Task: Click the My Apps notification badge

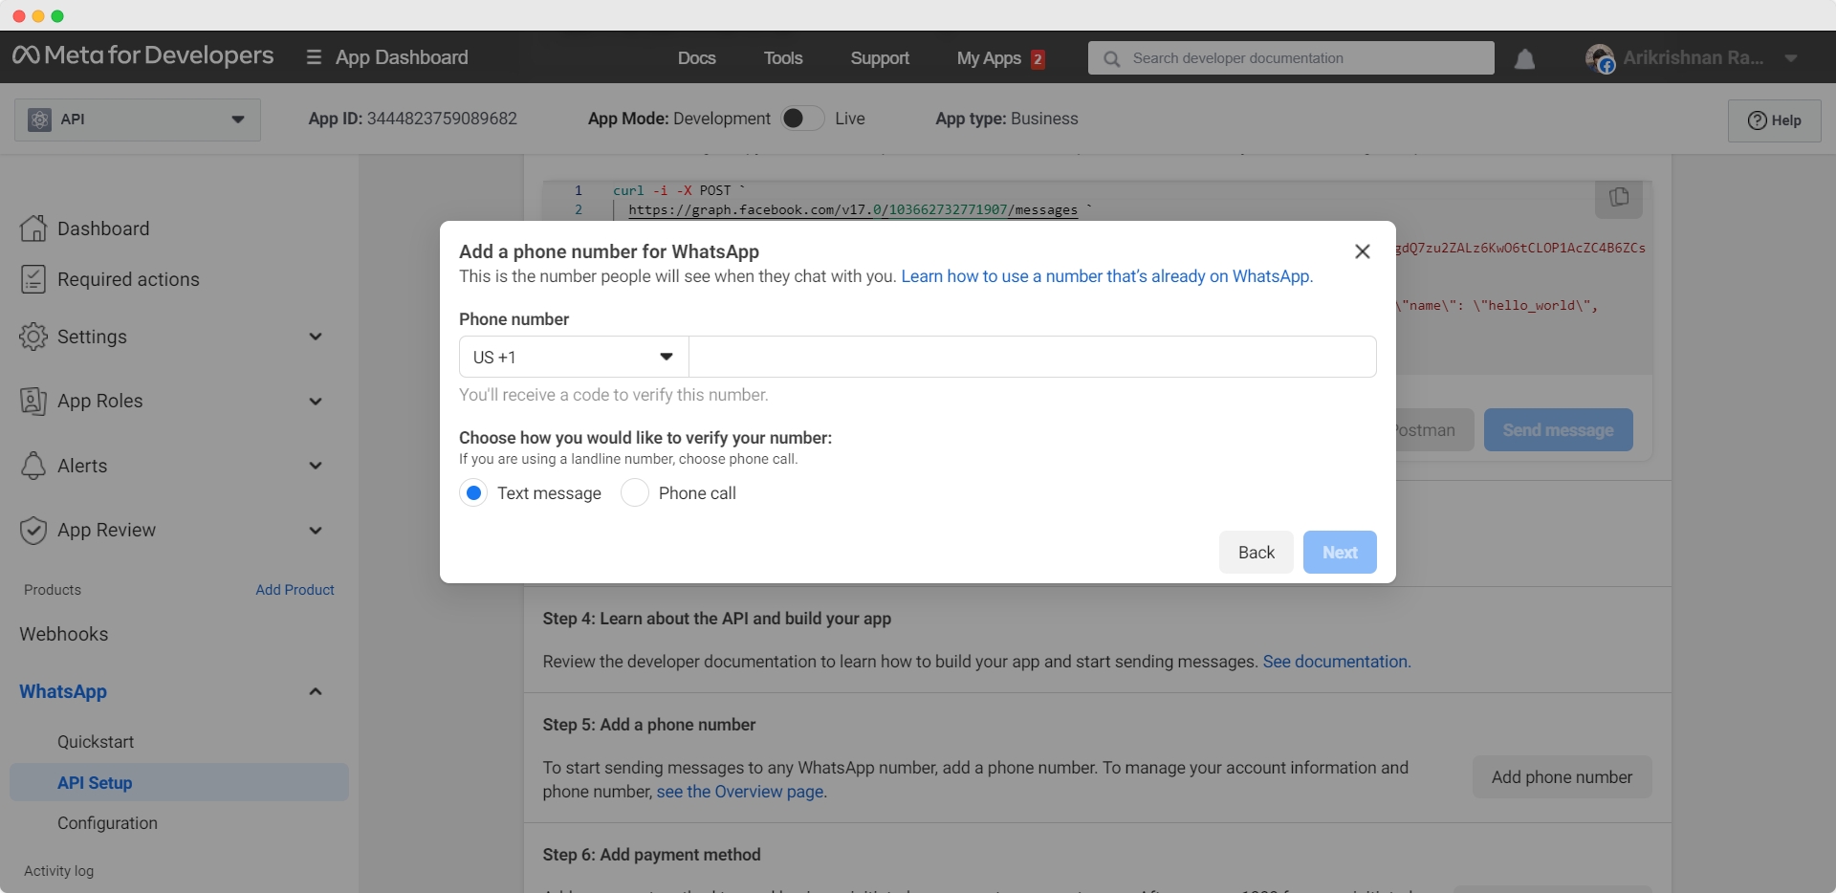Action: point(1038,59)
